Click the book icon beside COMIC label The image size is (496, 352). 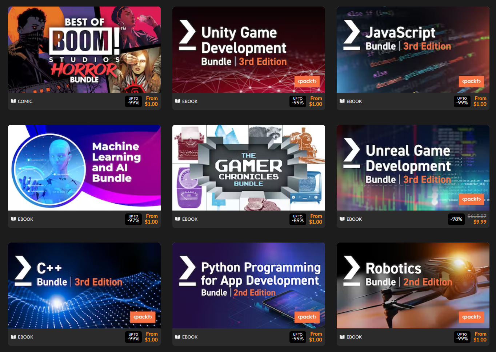coord(13,101)
